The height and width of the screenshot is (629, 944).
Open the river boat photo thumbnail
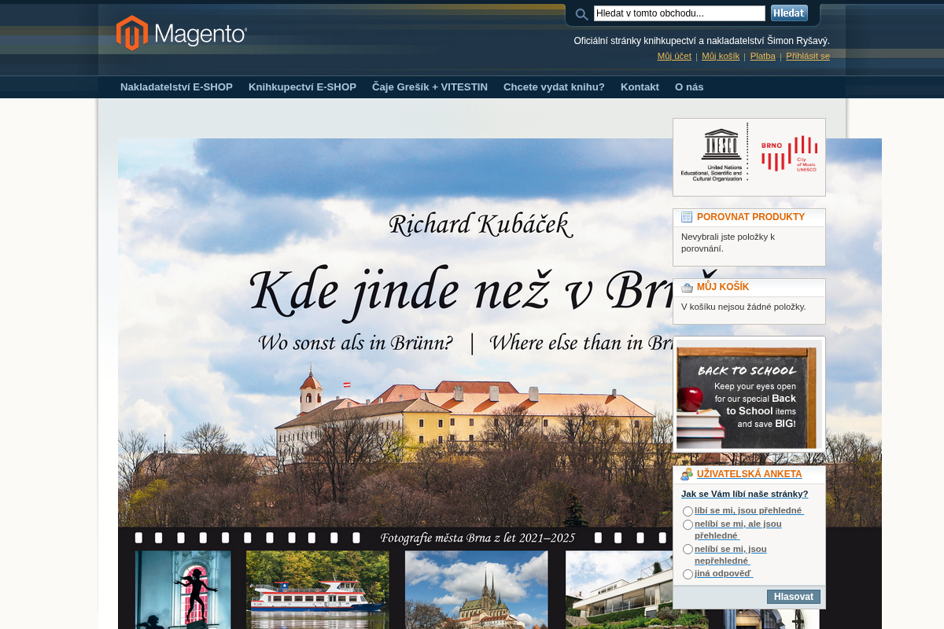318,590
